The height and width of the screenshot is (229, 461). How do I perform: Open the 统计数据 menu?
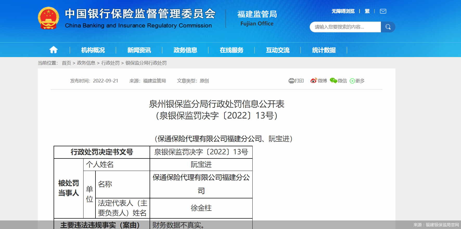click(x=324, y=50)
